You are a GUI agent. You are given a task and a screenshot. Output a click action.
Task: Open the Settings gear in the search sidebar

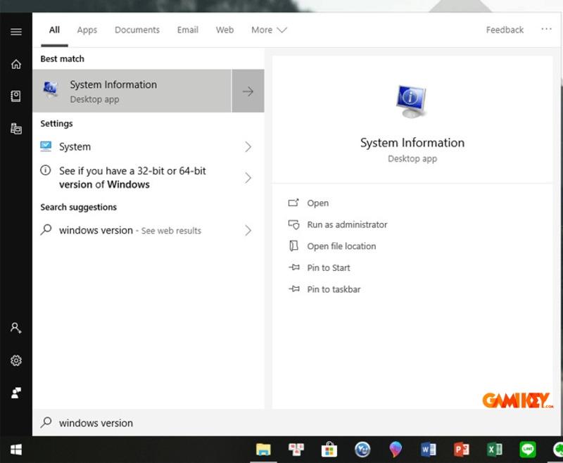(x=15, y=360)
